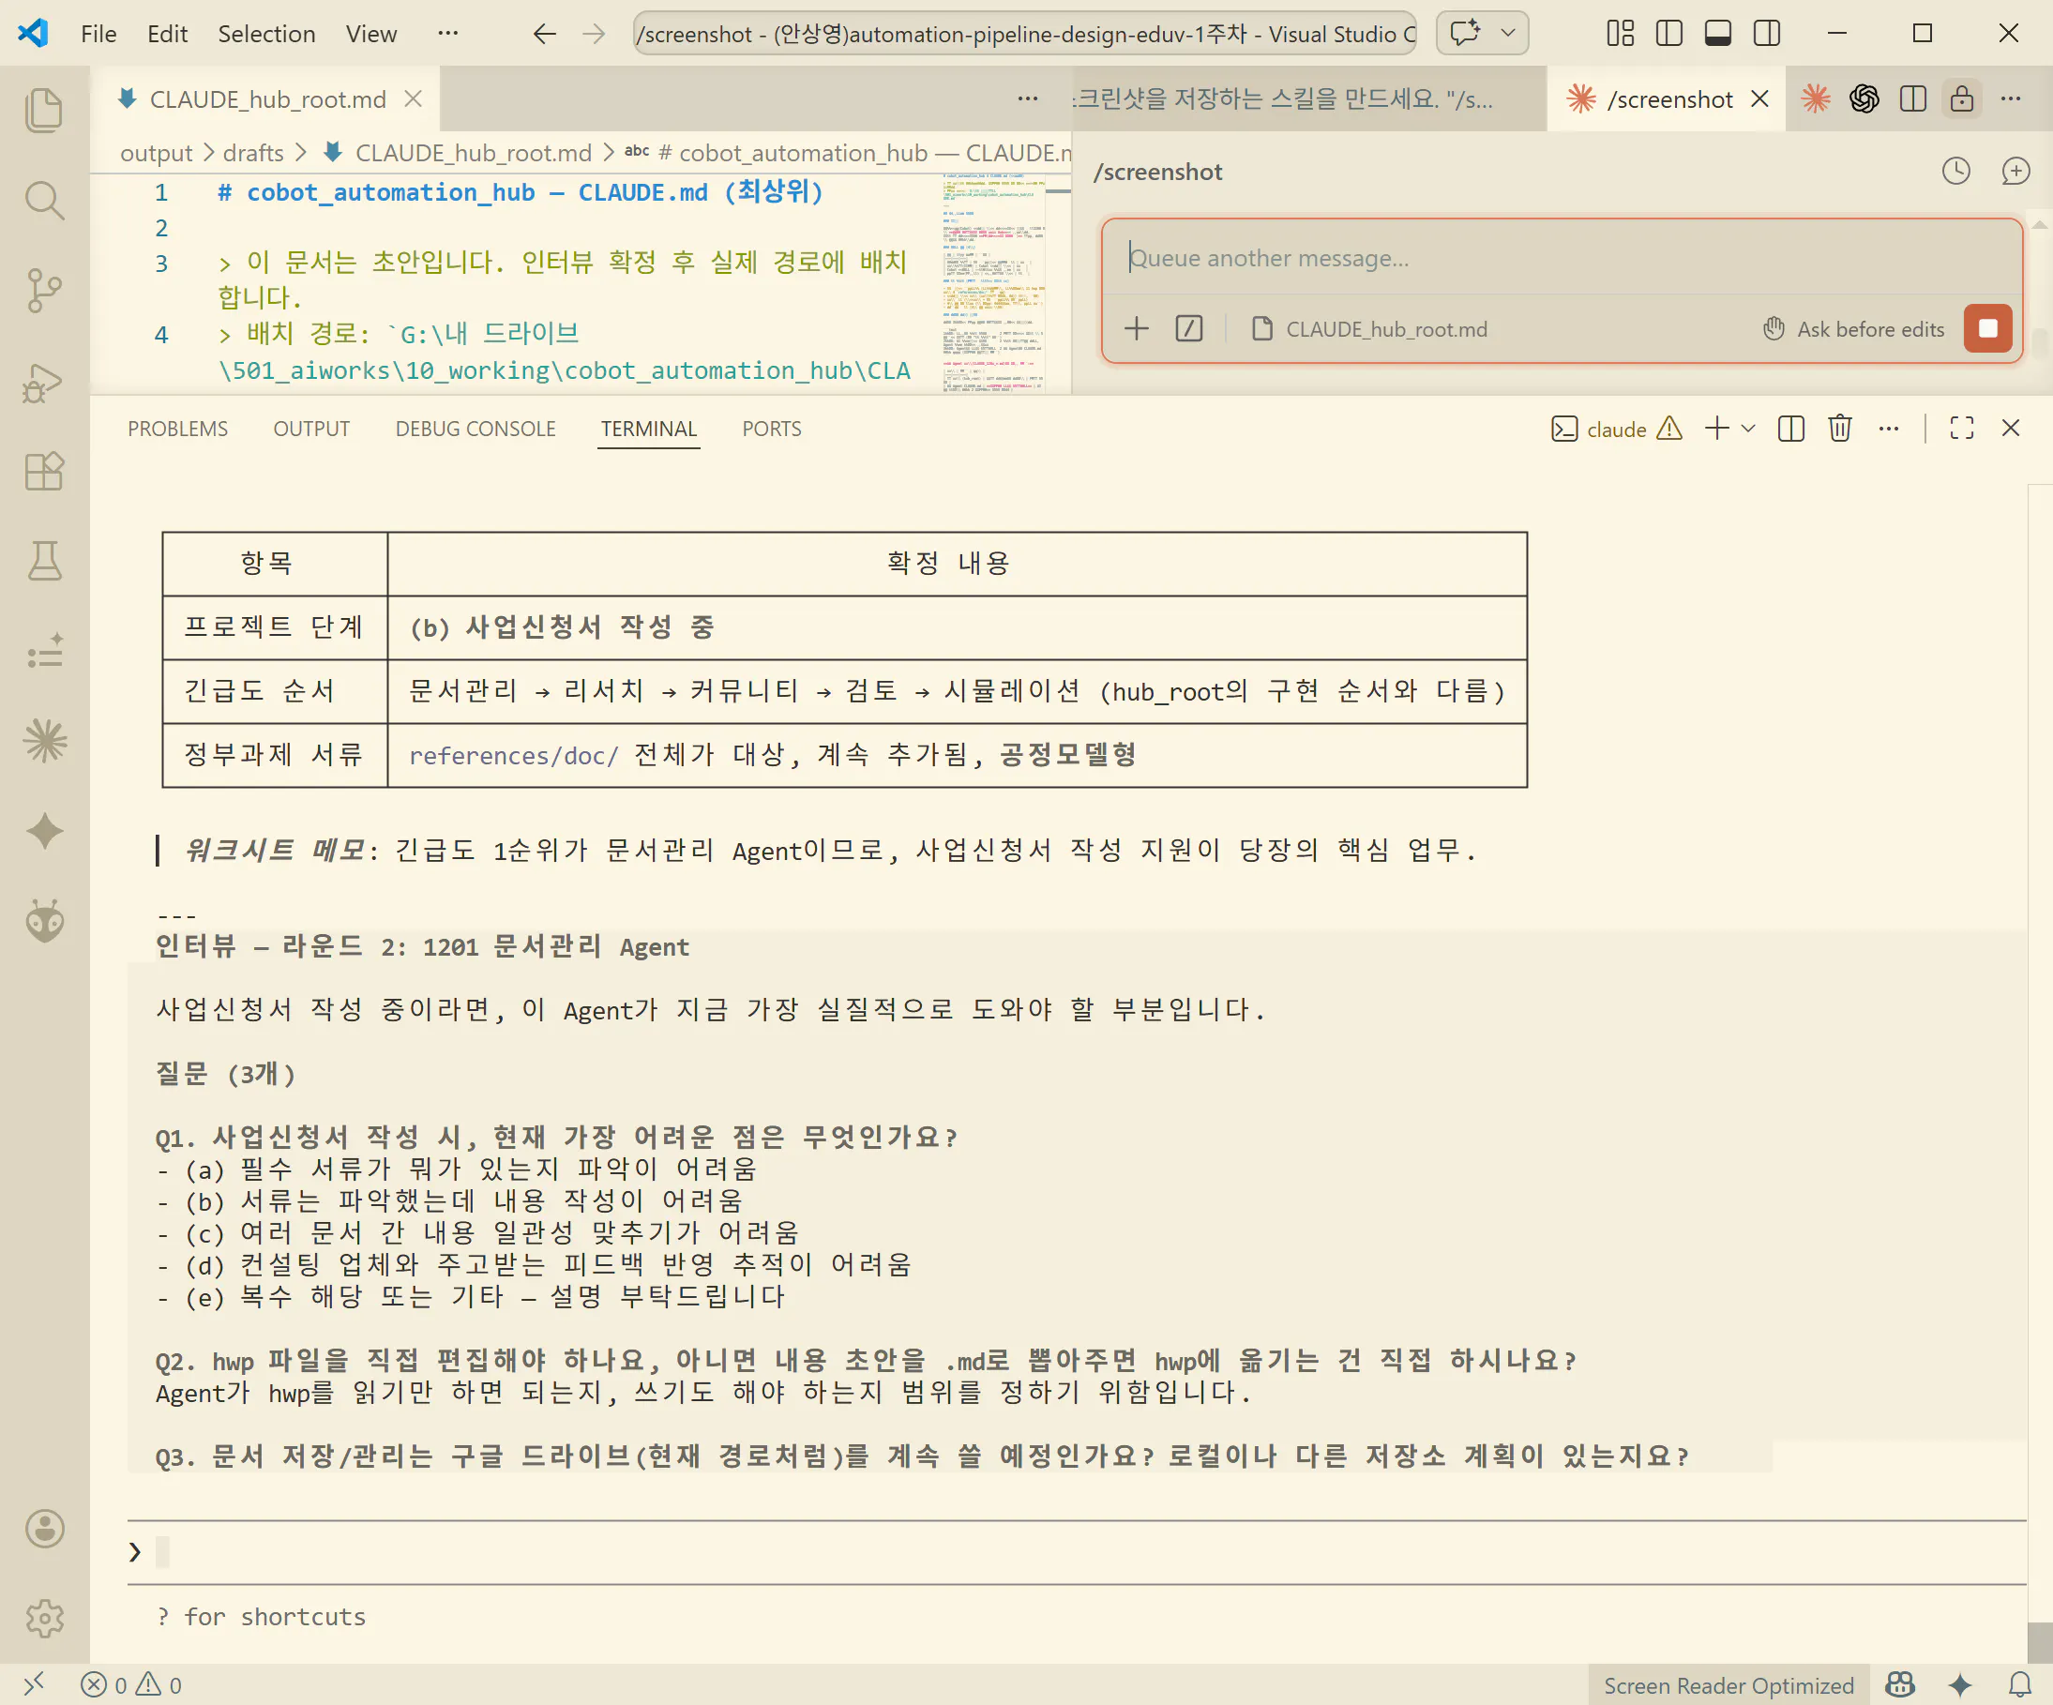Stop the running Claude response

point(1987,328)
